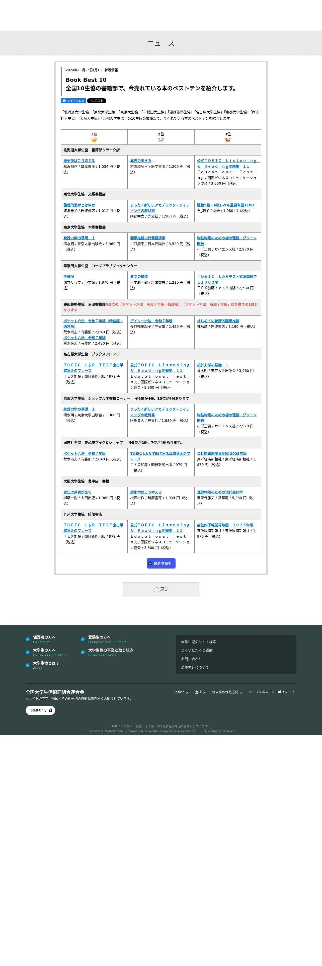Click the 全国大学生活協同組合連合会 footer title
This screenshot has width=322, height=966.
point(55,692)
